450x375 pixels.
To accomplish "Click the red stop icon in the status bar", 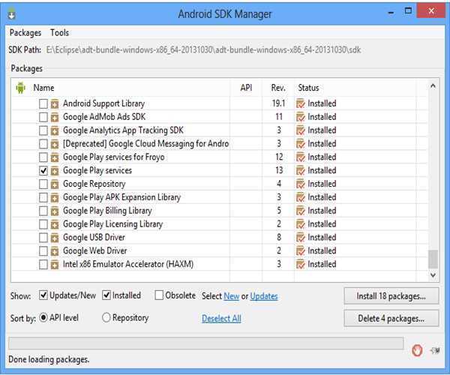I will (417, 350).
